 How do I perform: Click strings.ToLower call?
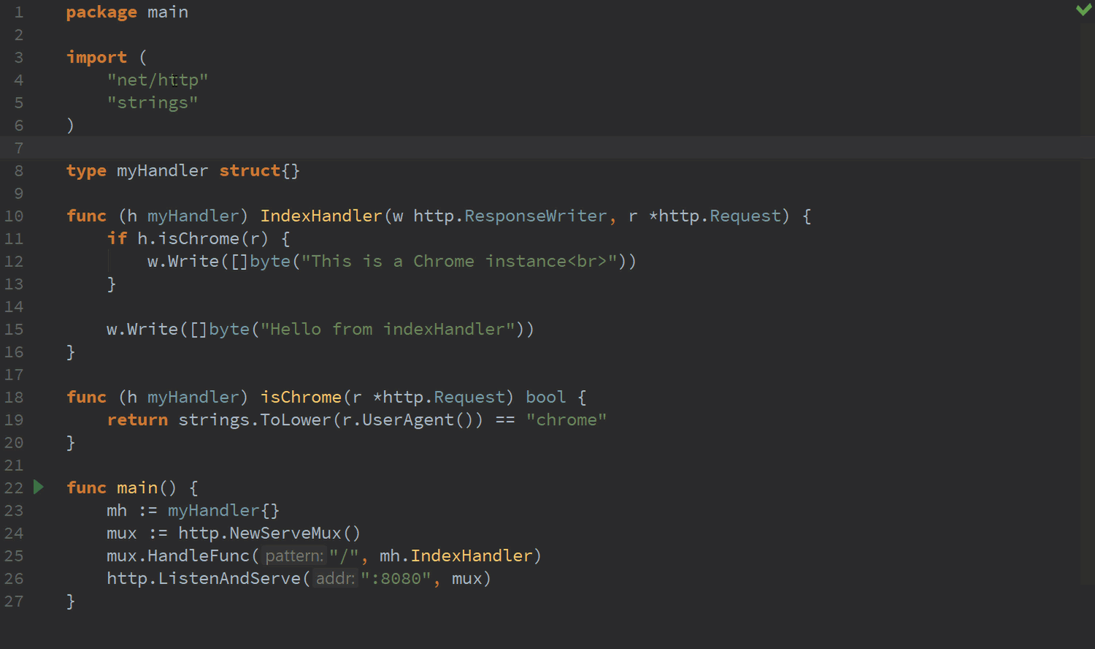[x=254, y=420]
